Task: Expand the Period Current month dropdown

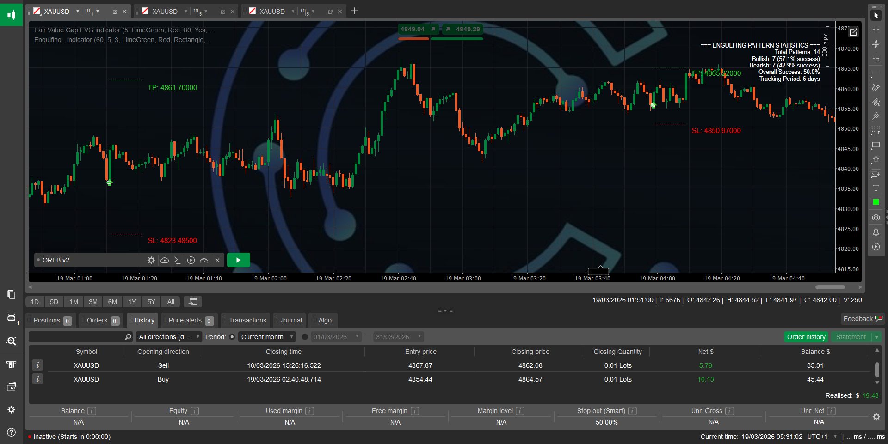Action: [266, 337]
